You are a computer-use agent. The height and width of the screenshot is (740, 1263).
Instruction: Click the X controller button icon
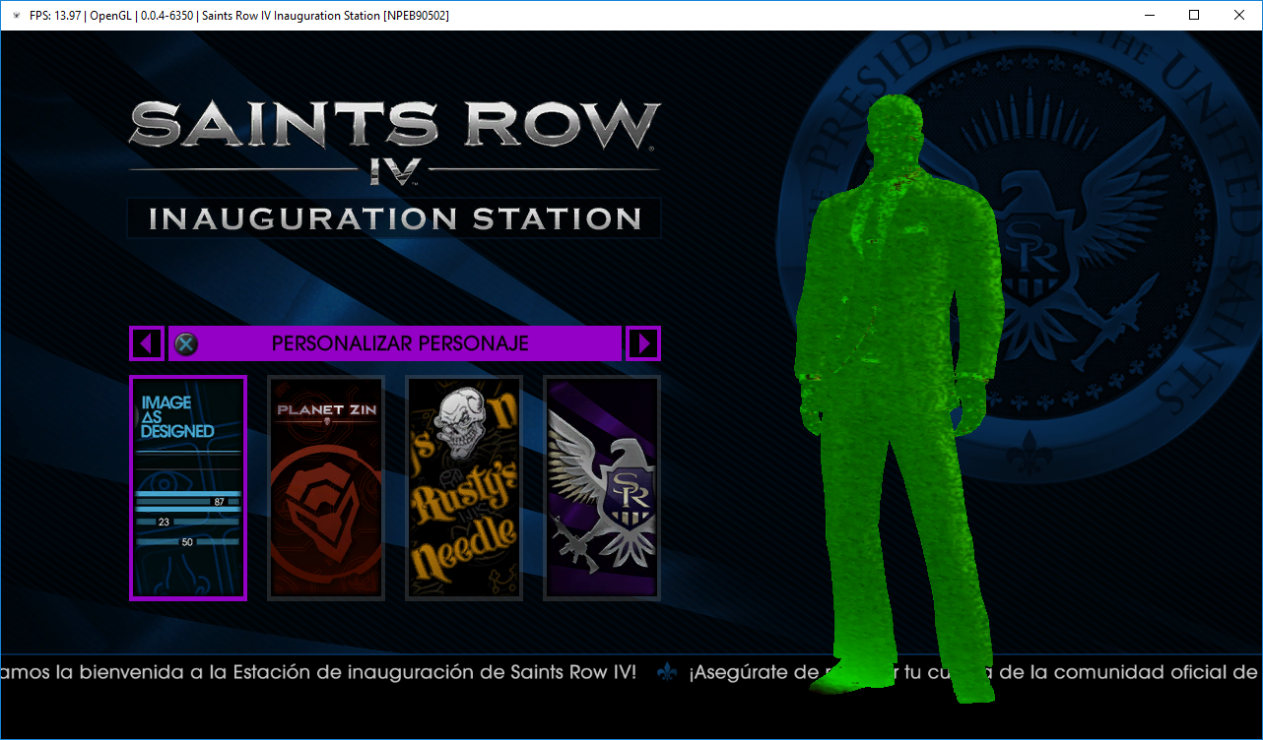click(185, 343)
